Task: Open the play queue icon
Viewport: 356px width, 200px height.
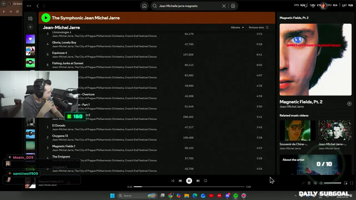Action: click(x=309, y=183)
